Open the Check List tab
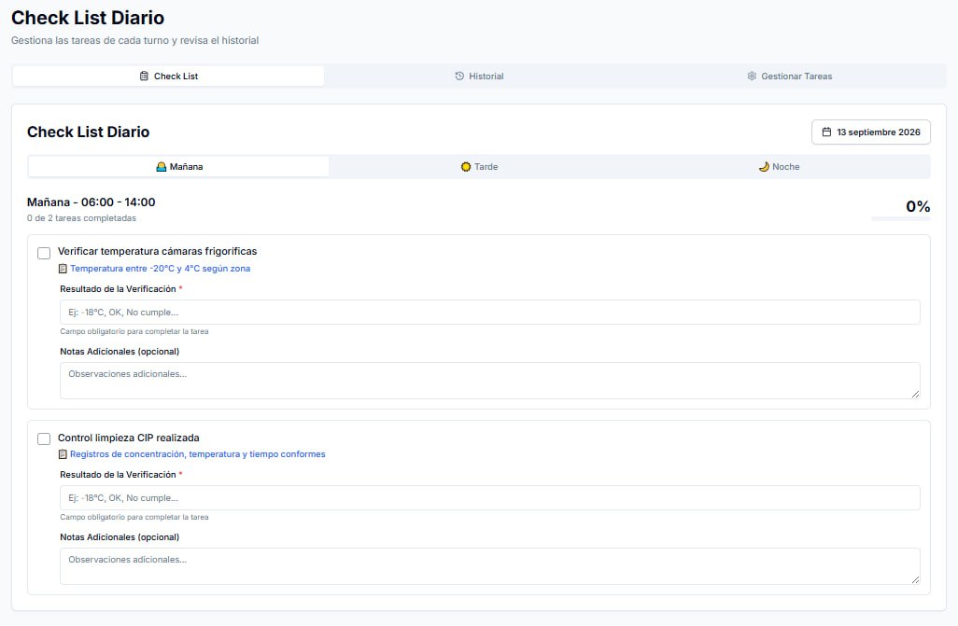 click(168, 77)
